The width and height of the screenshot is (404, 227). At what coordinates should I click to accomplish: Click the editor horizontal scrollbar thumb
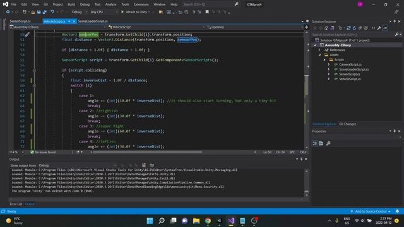pos(148,152)
